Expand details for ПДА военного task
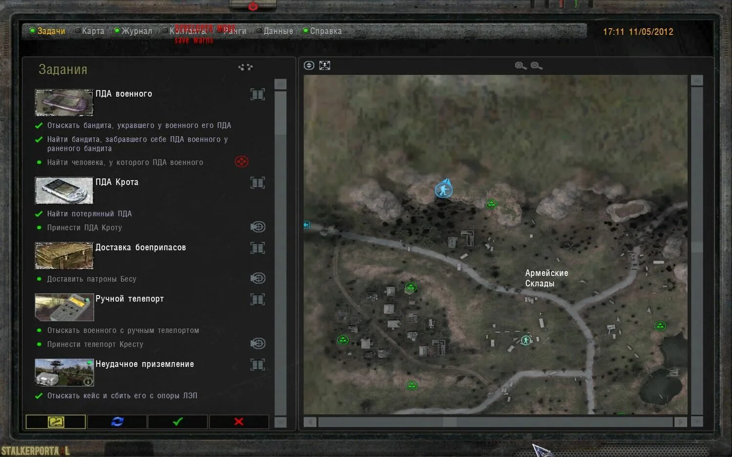 (258, 94)
